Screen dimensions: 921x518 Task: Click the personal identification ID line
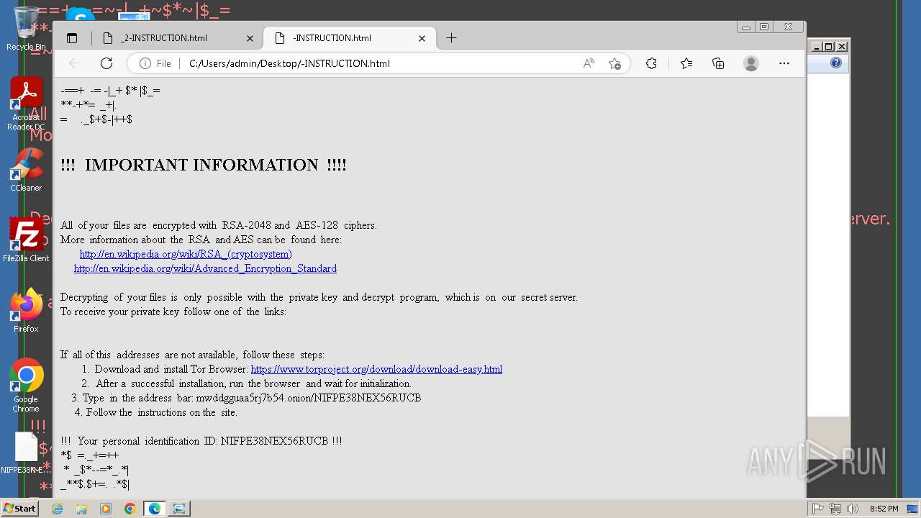click(x=201, y=441)
